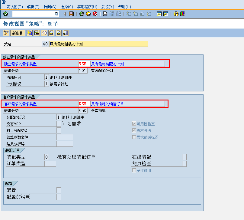Click the 消耗标识 field with value 1
The image size is (244, 220).
(x=47, y=77)
